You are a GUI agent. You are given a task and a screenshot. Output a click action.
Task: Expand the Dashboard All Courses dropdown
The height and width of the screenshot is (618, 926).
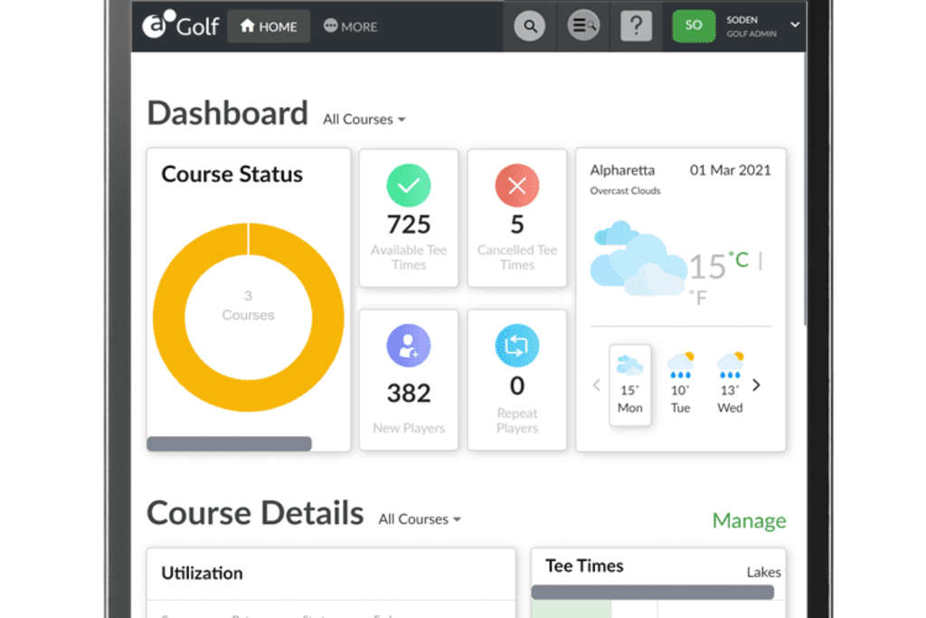pyautogui.click(x=364, y=119)
